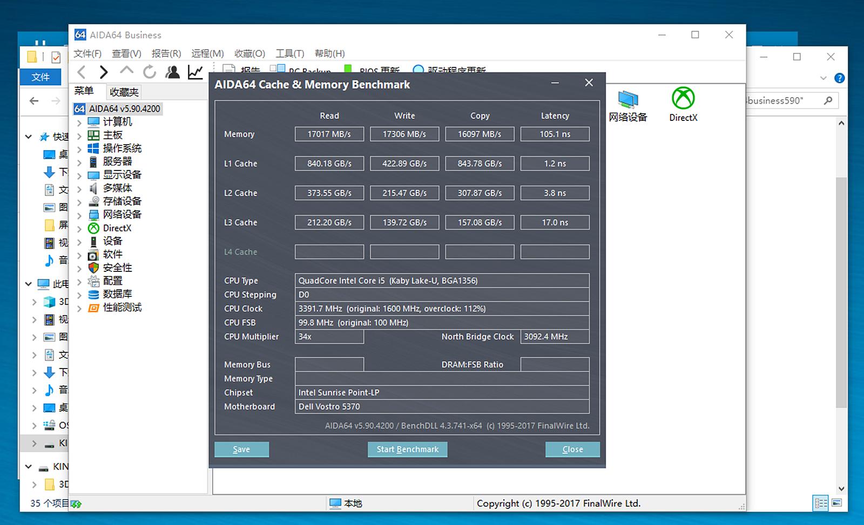Select the 主板 motherboard tree item
Viewport: 864px width, 525px height.
coord(112,135)
